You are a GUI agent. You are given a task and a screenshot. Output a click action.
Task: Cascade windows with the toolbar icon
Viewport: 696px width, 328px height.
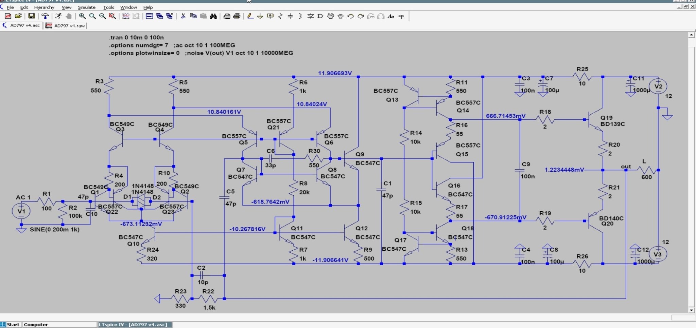(x=159, y=16)
